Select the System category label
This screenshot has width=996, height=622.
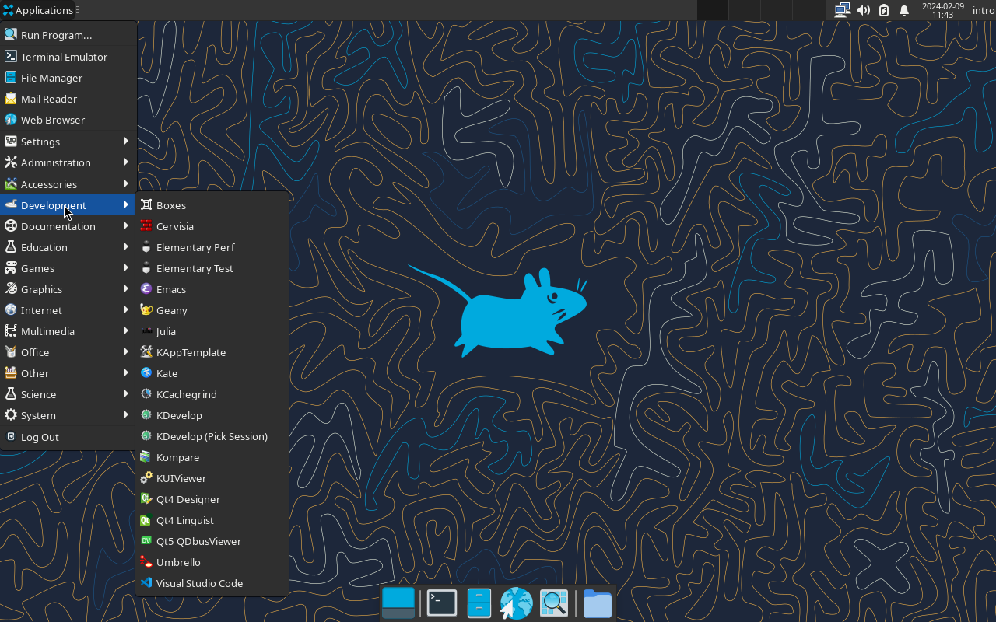[38, 415]
